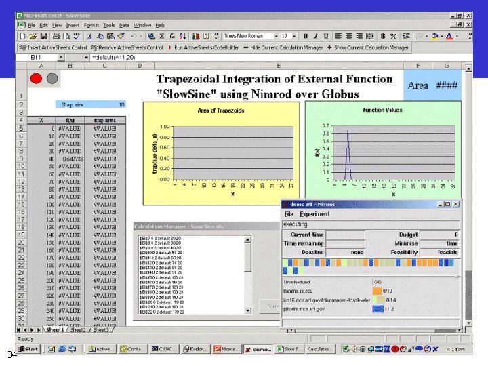
Task: Click the red circle button on sheet
Action: pyautogui.click(x=36, y=79)
